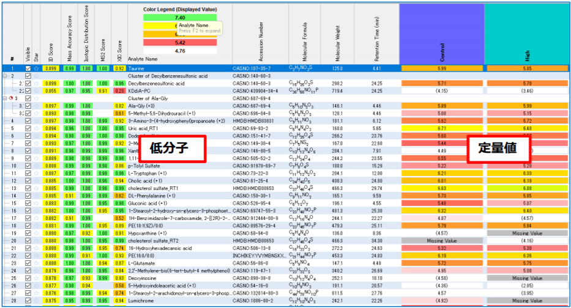Toggle Visible checkbox for Lumichrome
This screenshot has height=308, width=571.
28,301
